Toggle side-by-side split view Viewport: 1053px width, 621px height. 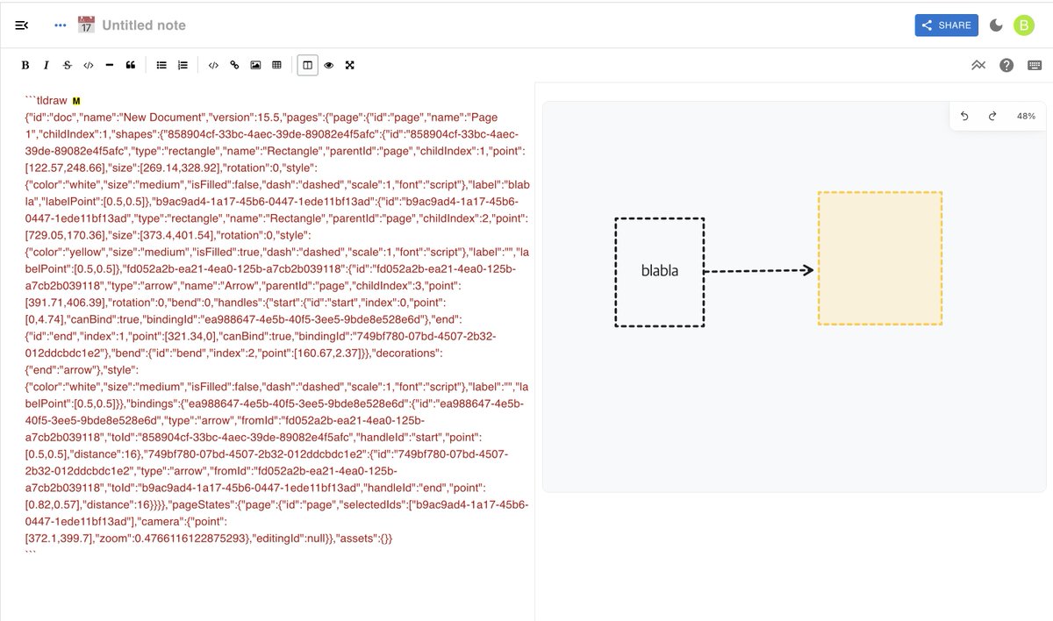coord(307,65)
